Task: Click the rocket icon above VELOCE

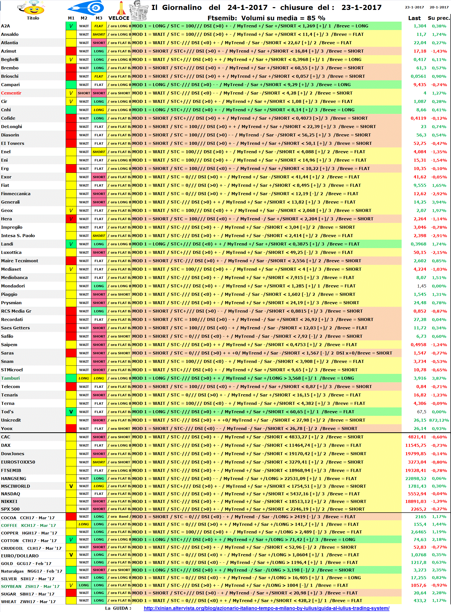Action: [121, 8]
